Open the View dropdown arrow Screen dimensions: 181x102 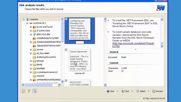pos(117,91)
